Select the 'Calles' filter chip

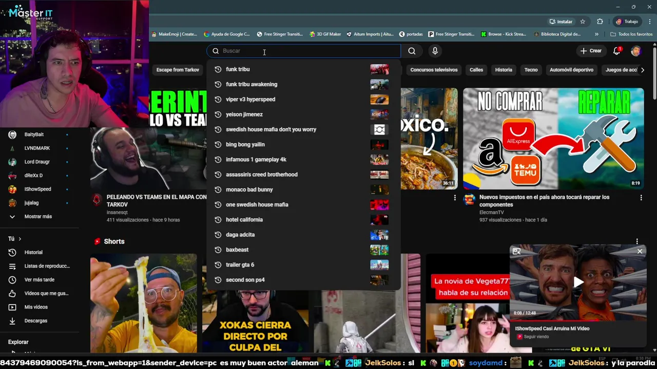pyautogui.click(x=476, y=70)
